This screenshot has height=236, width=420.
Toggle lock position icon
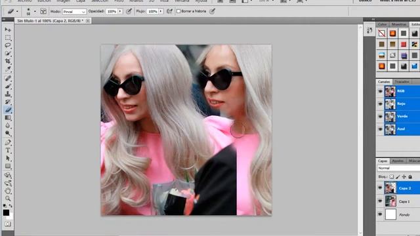coord(404,176)
